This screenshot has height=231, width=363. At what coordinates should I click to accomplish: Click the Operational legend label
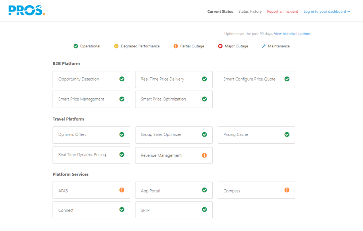(x=90, y=46)
